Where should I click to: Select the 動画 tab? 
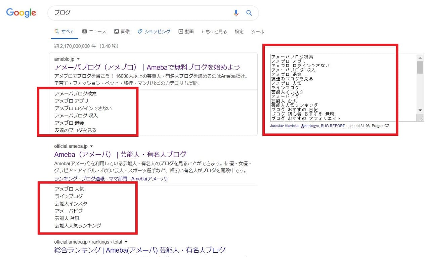click(186, 32)
